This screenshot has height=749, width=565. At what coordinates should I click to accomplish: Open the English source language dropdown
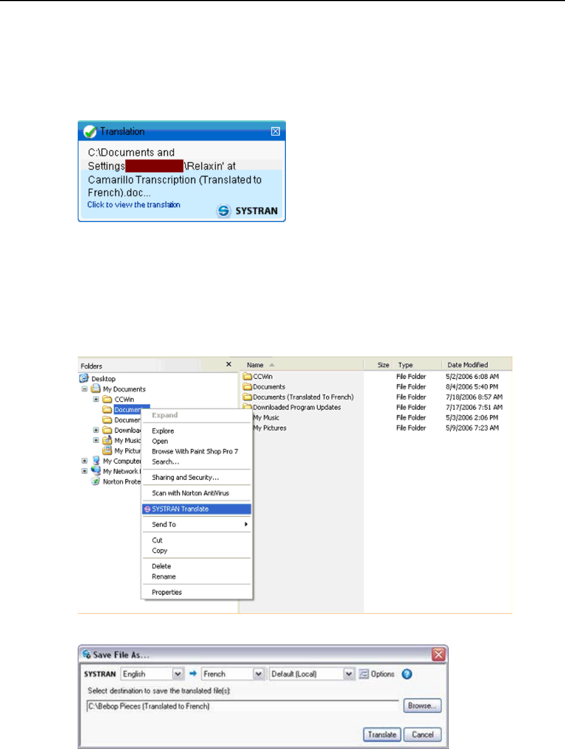[x=178, y=673]
